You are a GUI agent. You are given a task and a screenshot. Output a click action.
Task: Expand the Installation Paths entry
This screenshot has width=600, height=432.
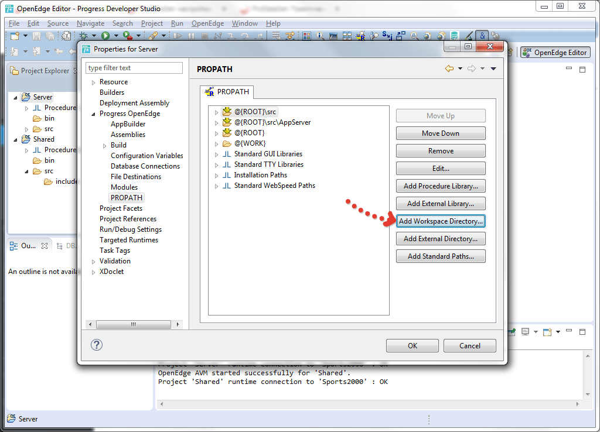click(216, 176)
